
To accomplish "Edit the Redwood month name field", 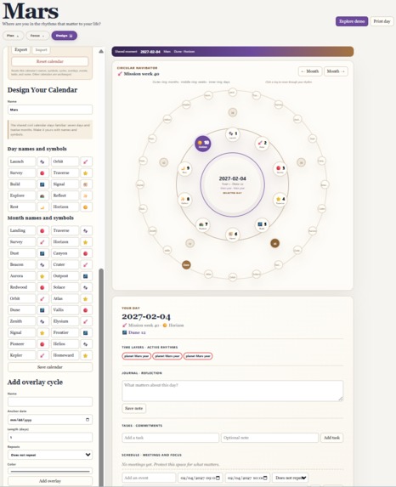I will (x=21, y=287).
